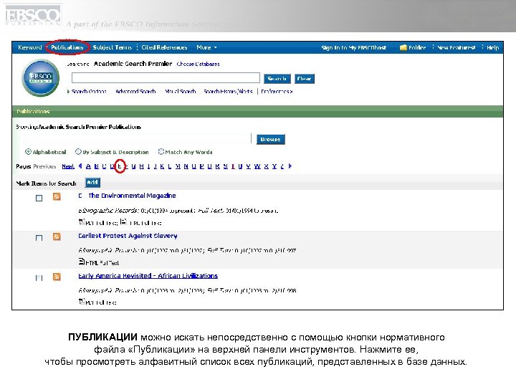Open New Features in top bar
The height and width of the screenshot is (387, 516).
(x=456, y=48)
